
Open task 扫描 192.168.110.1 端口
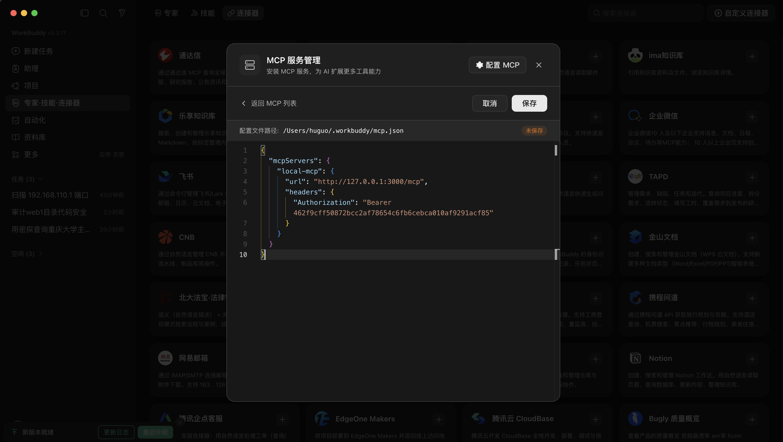68,195
